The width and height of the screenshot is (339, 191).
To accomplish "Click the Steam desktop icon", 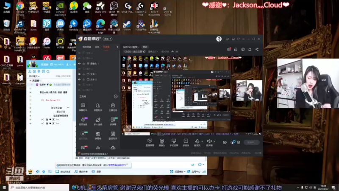I will tap(128, 25).
